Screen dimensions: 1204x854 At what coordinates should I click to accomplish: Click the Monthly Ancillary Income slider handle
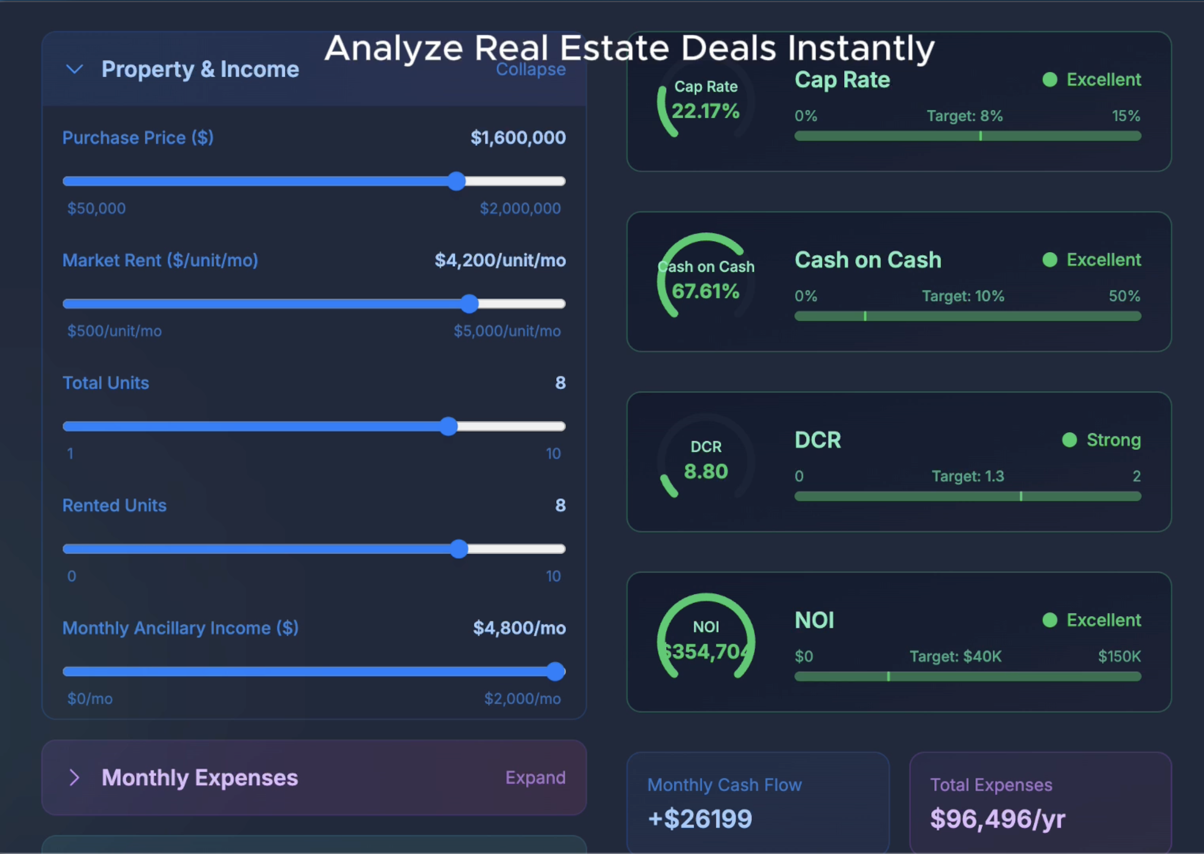click(555, 671)
